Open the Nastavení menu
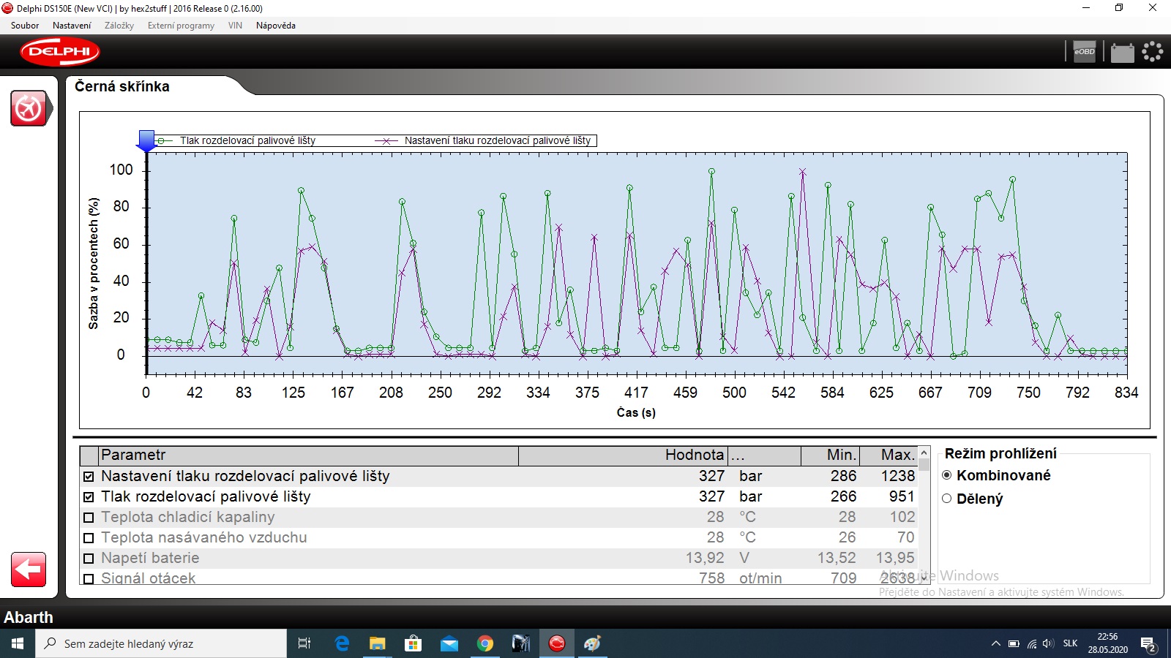This screenshot has width=1171, height=658. [72, 26]
